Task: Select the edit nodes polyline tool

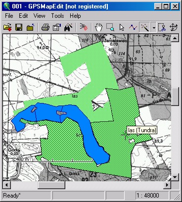Action: pos(133,27)
